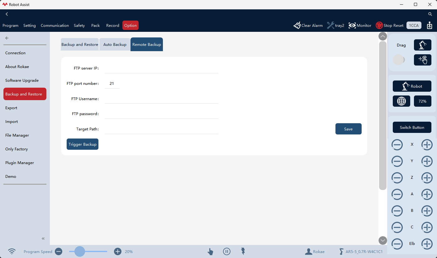
Task: Click the pause program icon
Action: (x=227, y=251)
